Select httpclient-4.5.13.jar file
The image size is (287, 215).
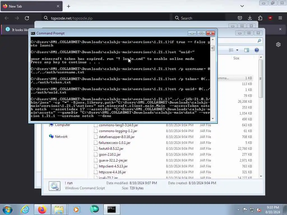point(113,166)
